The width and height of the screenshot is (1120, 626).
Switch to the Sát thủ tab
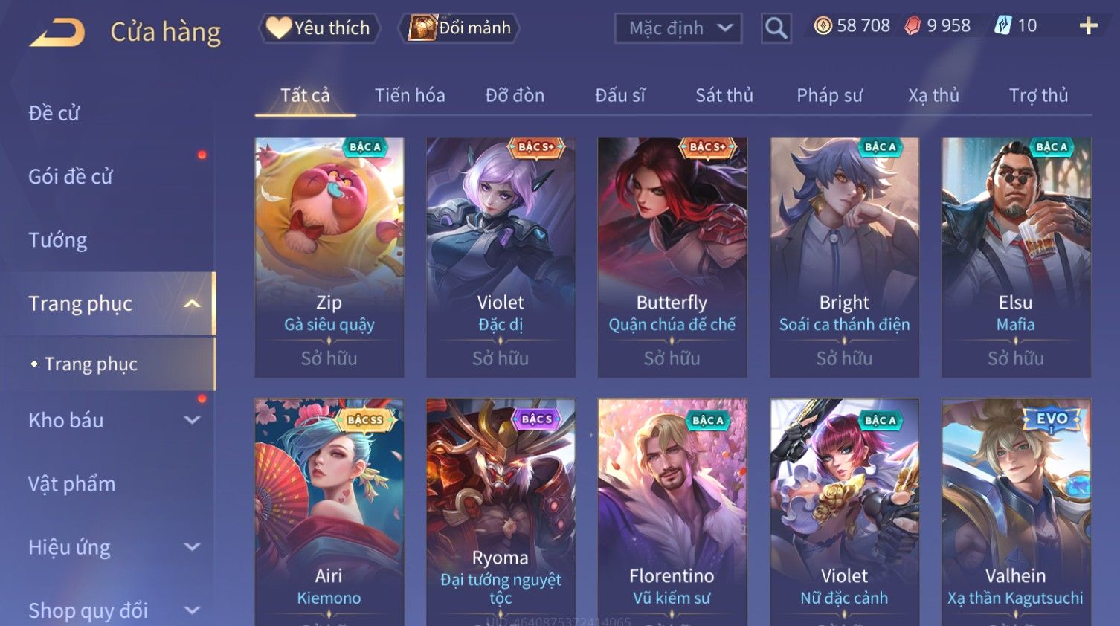tap(724, 95)
